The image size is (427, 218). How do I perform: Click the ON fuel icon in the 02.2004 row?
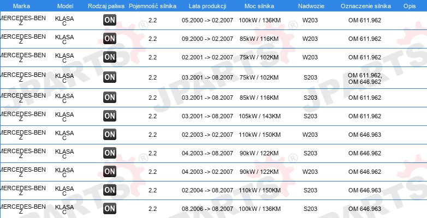click(x=110, y=190)
